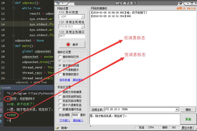
Task: Click the @野人 V4.1.0 version label
Action: 186,8
